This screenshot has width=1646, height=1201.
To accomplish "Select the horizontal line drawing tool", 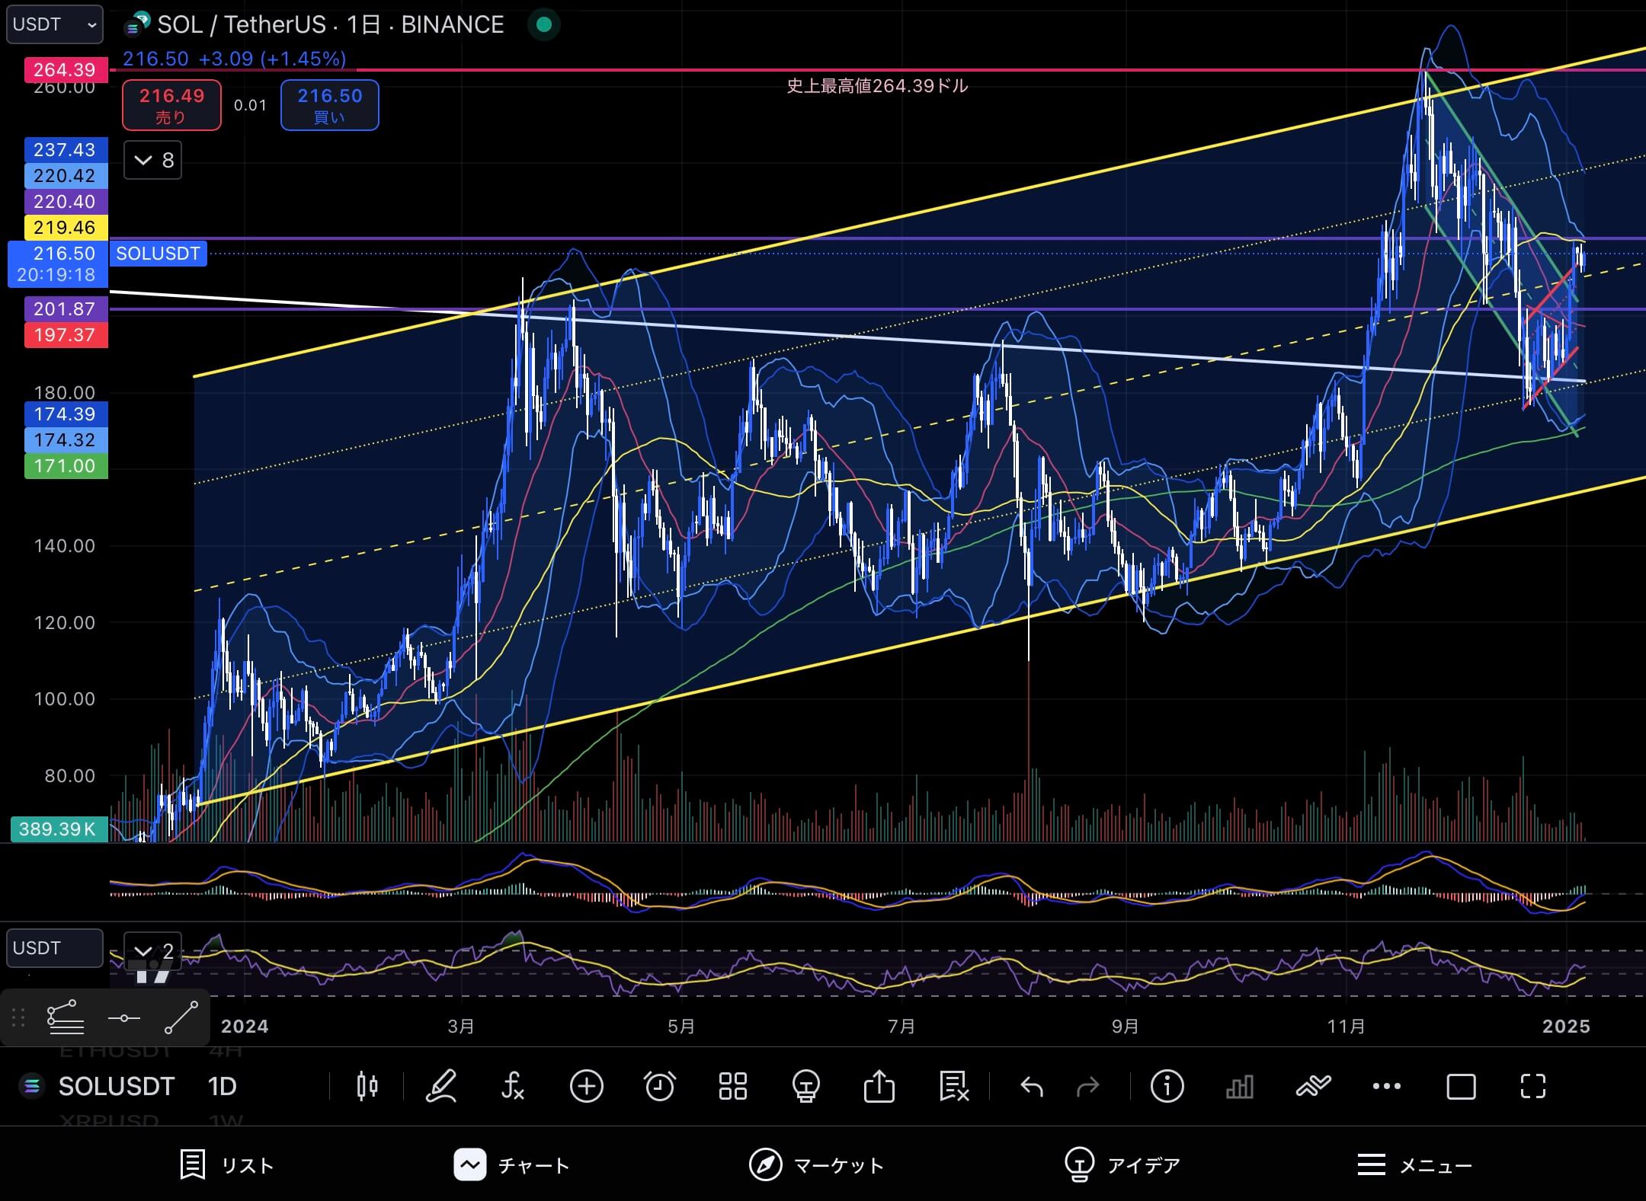I will point(123,1017).
